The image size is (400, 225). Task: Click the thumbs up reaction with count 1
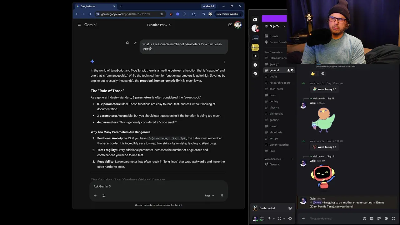[314, 74]
